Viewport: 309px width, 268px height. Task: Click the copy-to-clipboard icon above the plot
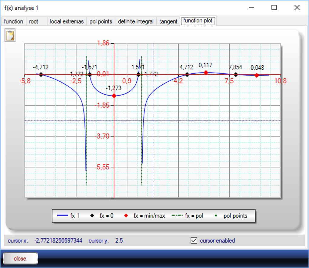(10, 35)
